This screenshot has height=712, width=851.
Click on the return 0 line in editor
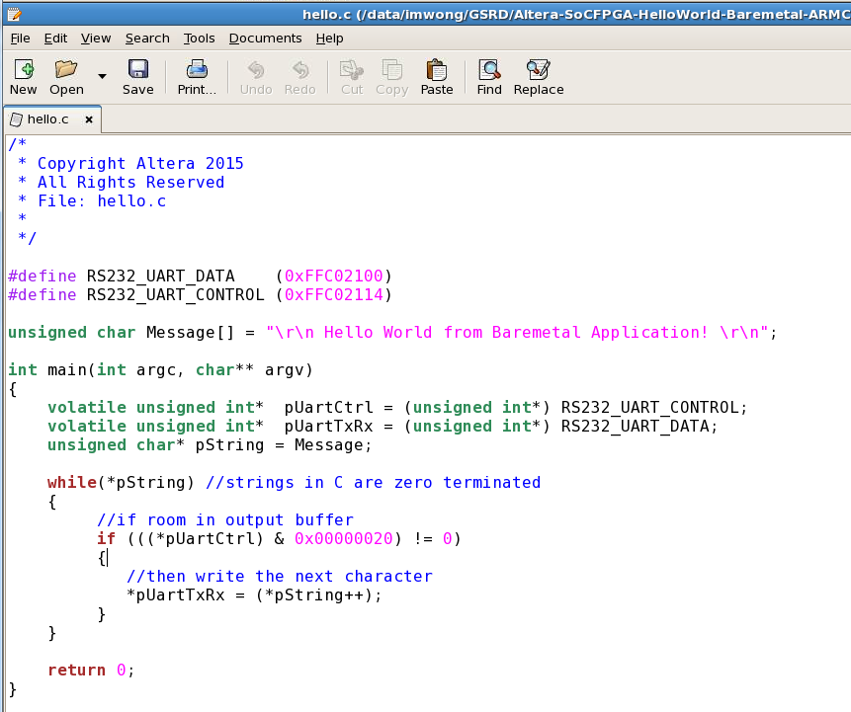pyautogui.click(x=90, y=670)
